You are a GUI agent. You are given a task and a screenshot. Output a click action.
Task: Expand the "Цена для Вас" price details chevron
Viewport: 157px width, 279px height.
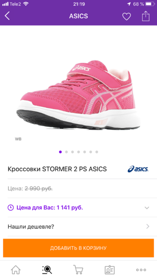(x=147, y=208)
